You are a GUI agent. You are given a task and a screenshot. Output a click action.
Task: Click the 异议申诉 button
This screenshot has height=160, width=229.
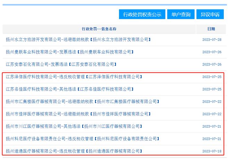click(210, 14)
